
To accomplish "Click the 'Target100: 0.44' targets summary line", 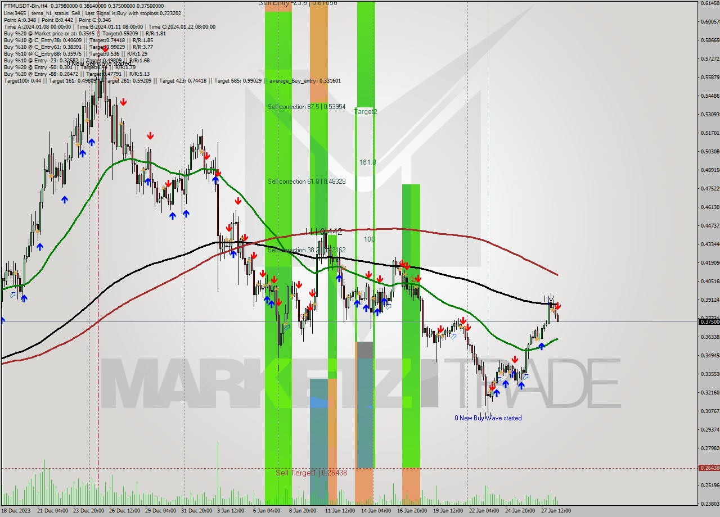I will click(172, 80).
